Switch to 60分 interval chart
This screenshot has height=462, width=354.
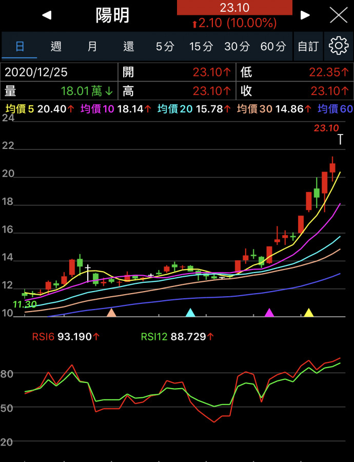pos(273,47)
